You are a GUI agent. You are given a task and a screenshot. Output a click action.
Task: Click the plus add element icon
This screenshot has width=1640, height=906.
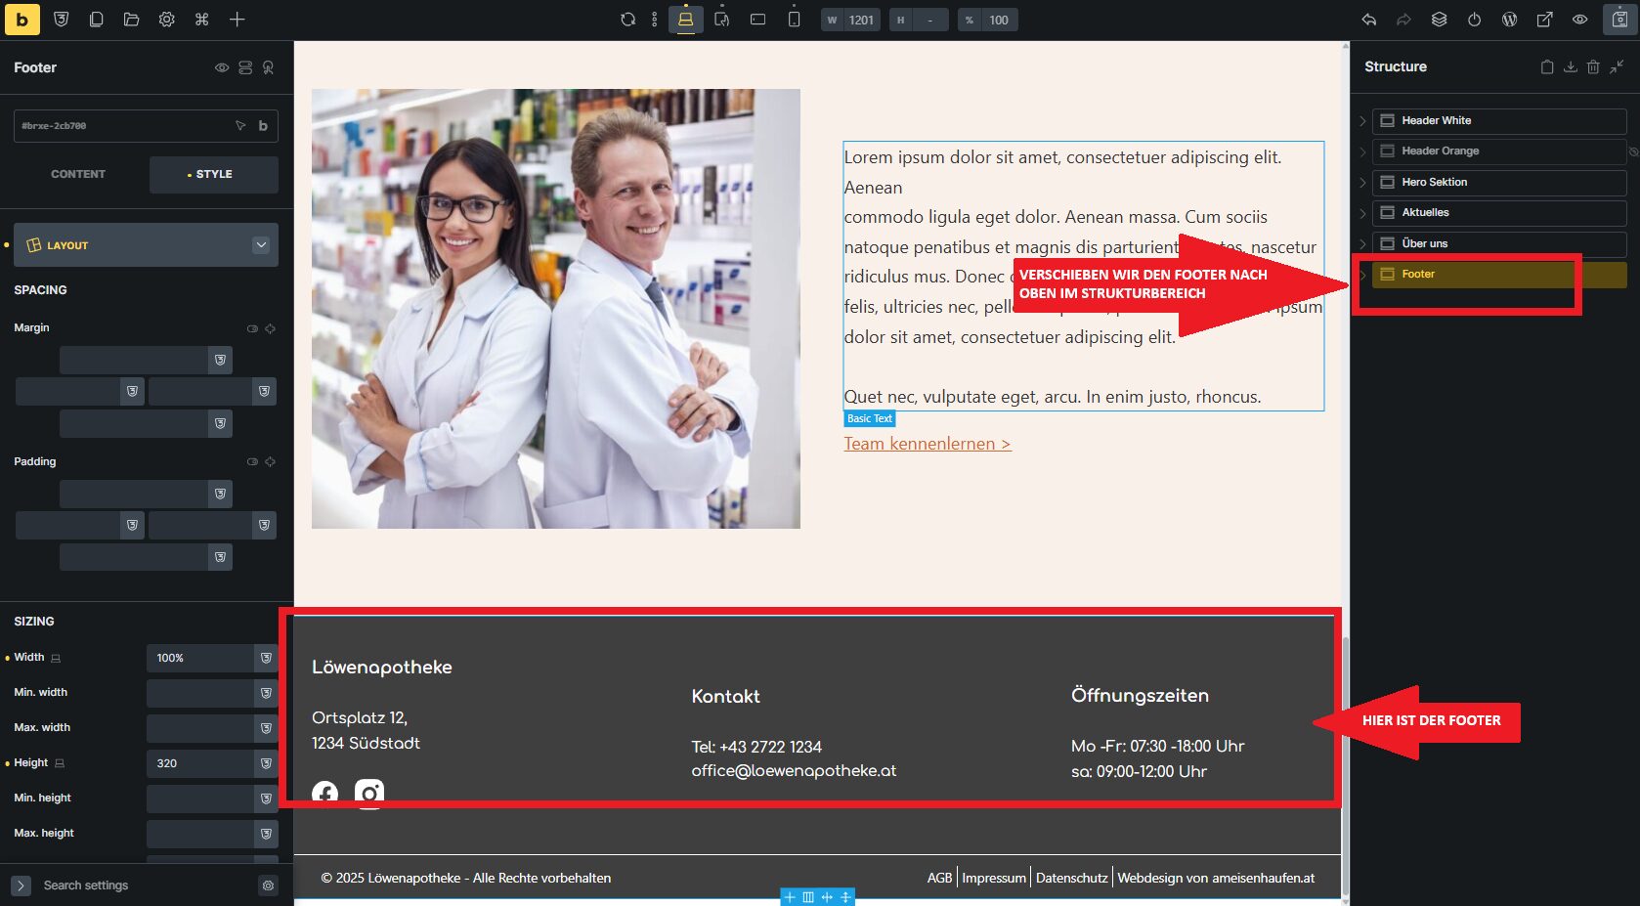(x=237, y=20)
